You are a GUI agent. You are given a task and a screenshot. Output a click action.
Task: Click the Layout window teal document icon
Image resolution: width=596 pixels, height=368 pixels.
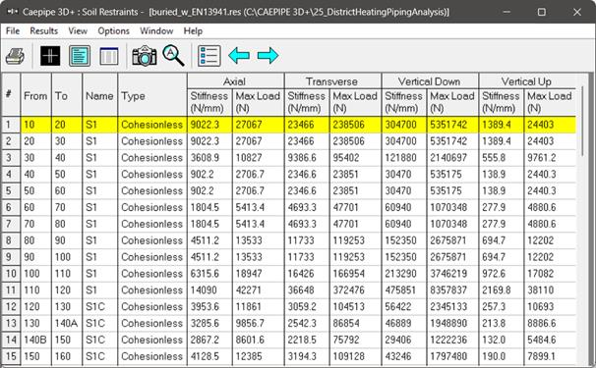click(80, 56)
